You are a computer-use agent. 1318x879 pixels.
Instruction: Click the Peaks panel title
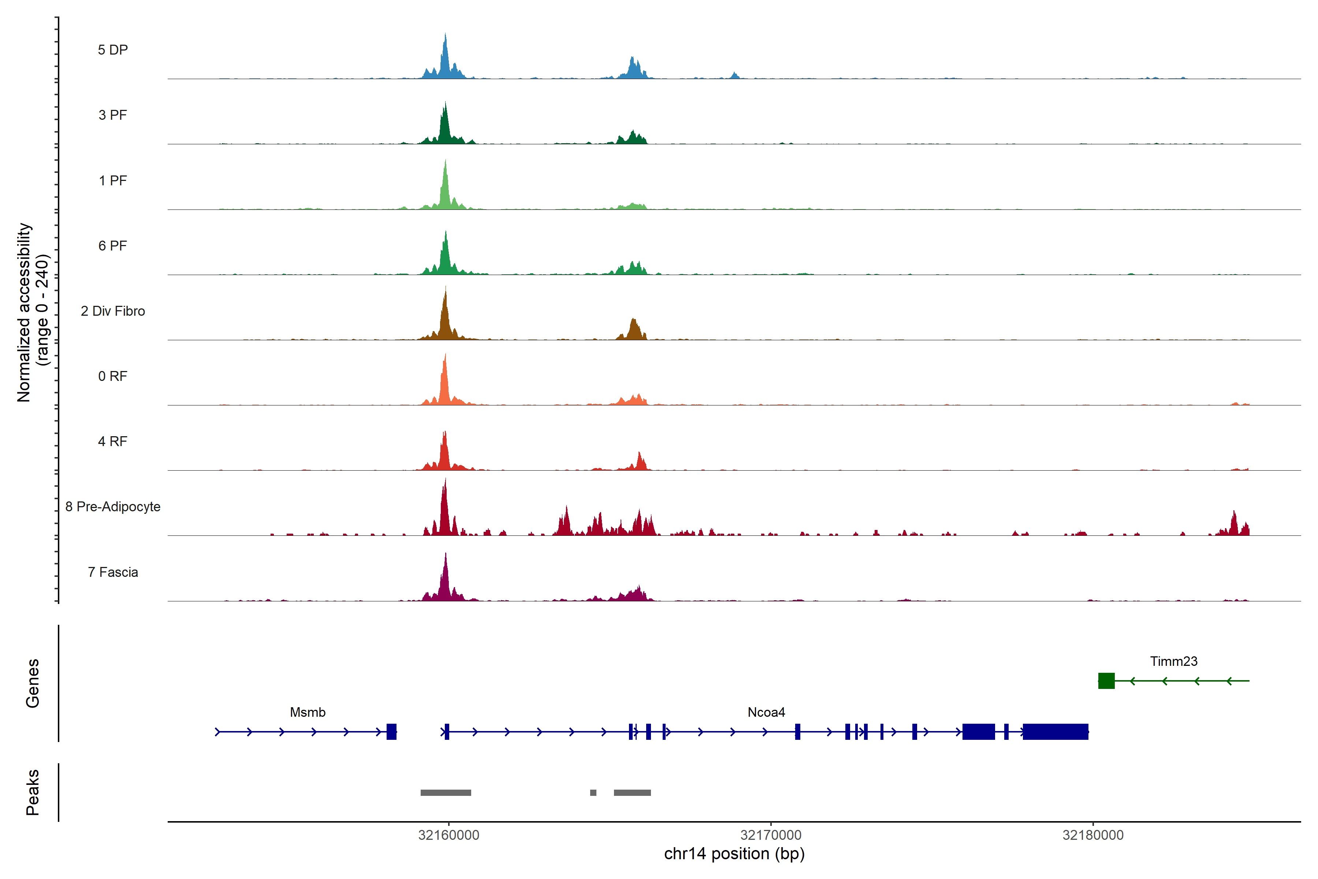[33, 792]
